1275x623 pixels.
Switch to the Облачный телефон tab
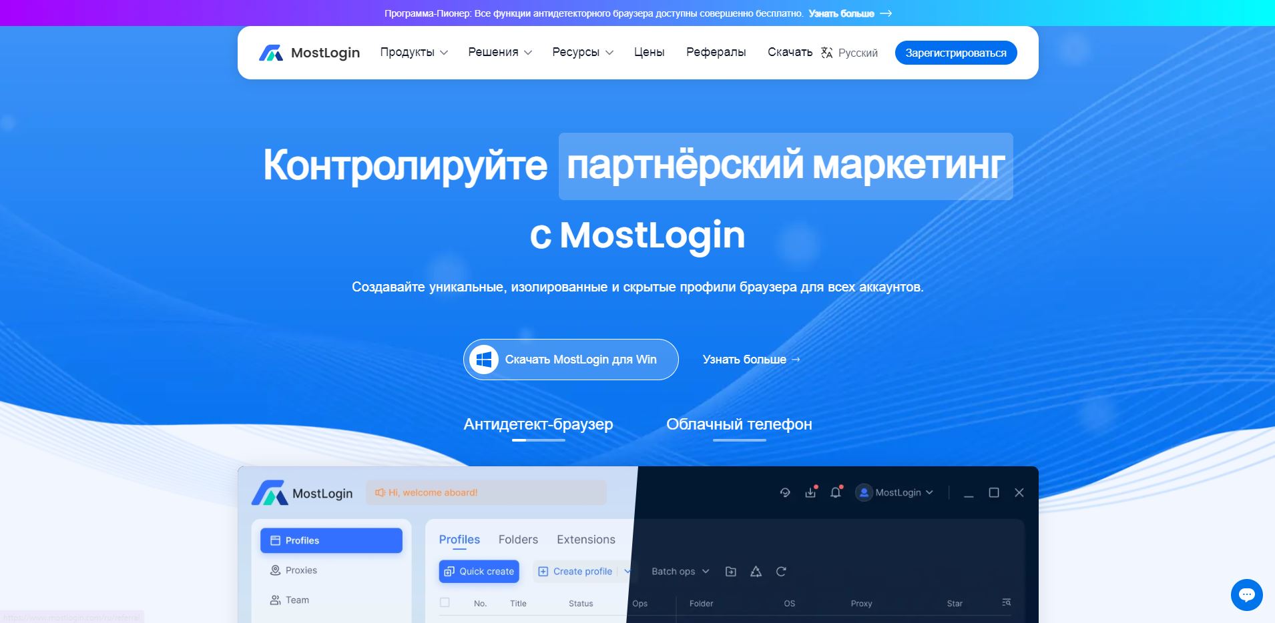click(x=739, y=424)
